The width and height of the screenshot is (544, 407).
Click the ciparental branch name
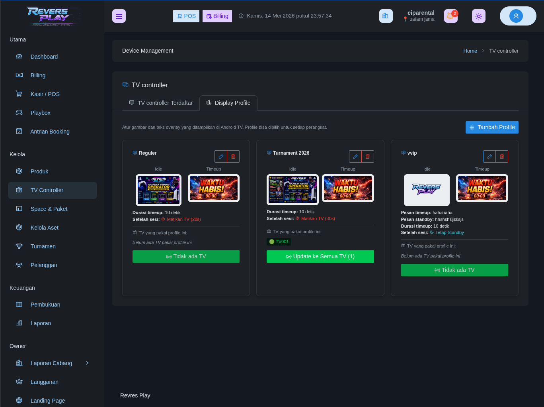tap(421, 13)
